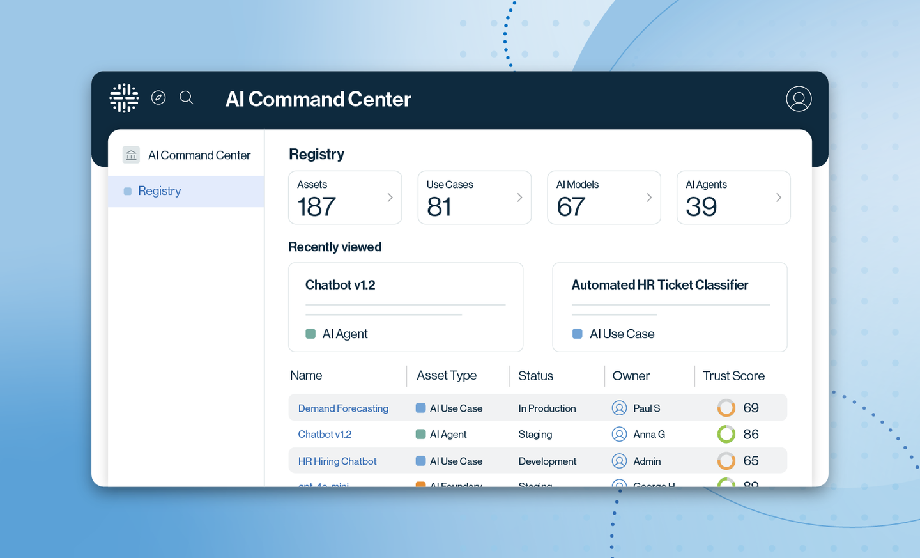The image size is (920, 558).
Task: Click Anna G owner avatar icon
Action: coord(619,434)
